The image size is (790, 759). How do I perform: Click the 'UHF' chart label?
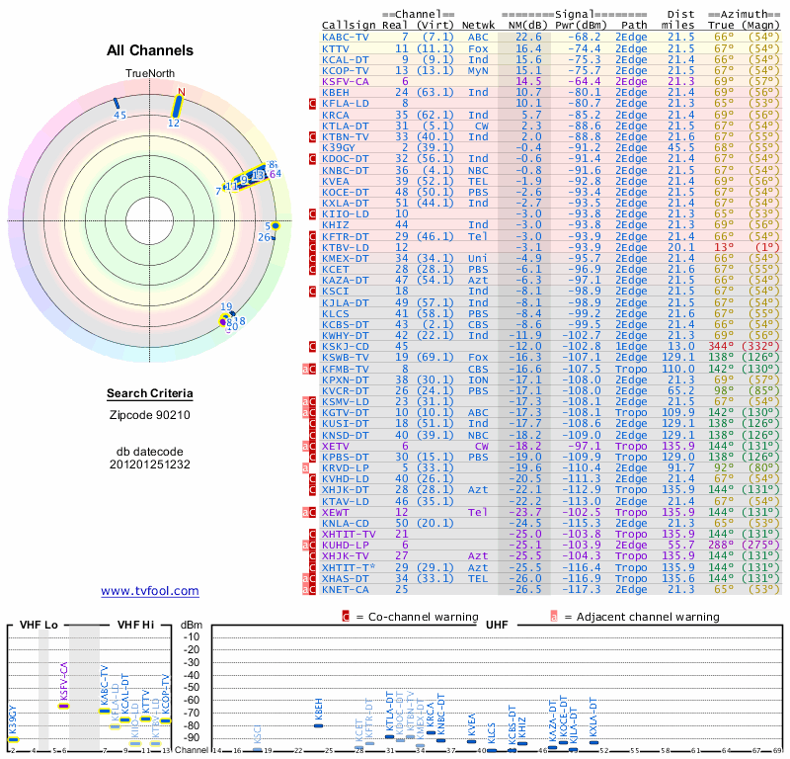pos(497,625)
